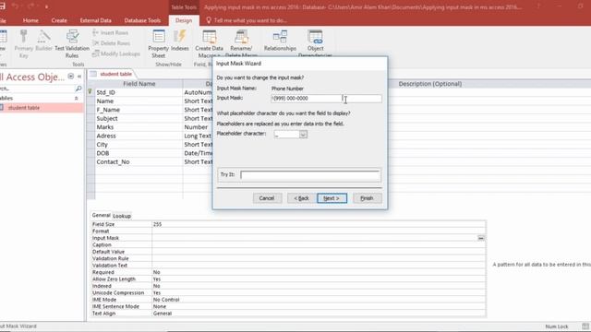Switch to the Lookup properties tab
Image resolution: width=591 pixels, height=332 pixels.
122,216
